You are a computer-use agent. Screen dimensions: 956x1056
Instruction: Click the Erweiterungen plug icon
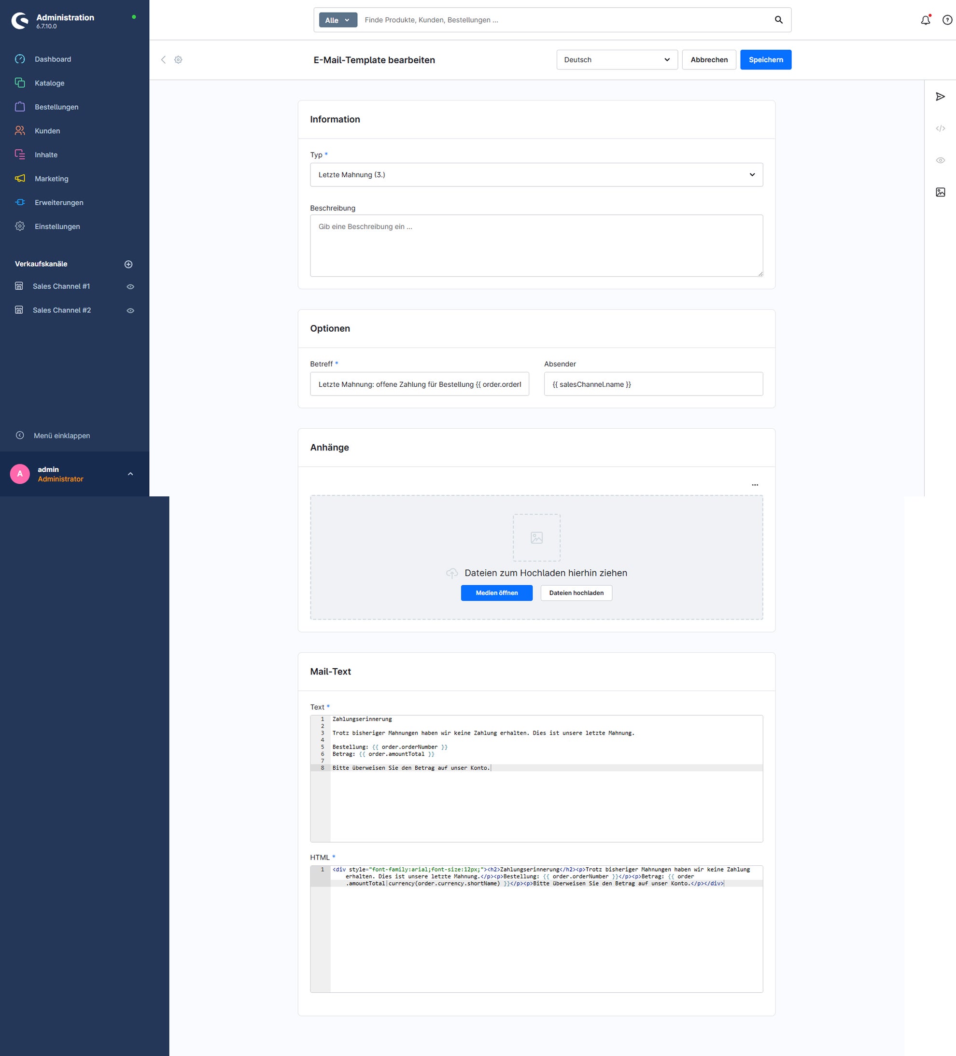click(x=20, y=202)
